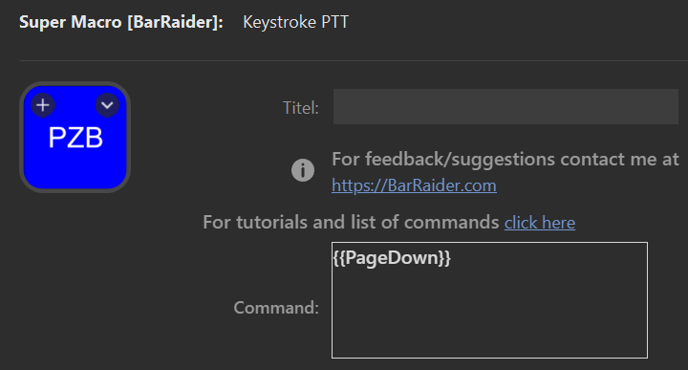Click the tutorials and list of commands text
The height and width of the screenshot is (370, 688).
(x=351, y=222)
